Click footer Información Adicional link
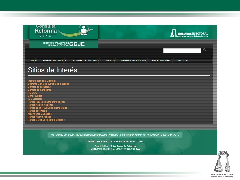 pos(133,135)
